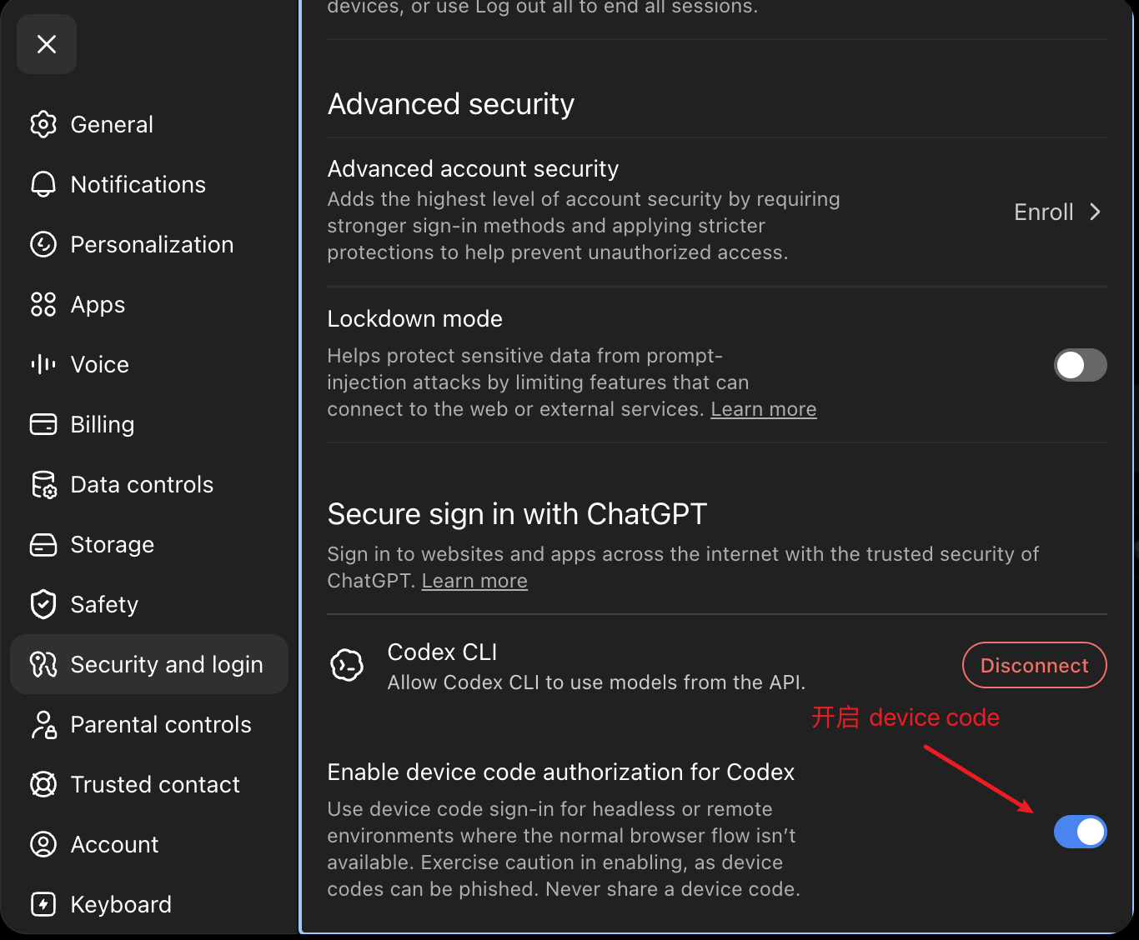Click the Voice waveform icon
The width and height of the screenshot is (1139, 940).
(x=43, y=364)
